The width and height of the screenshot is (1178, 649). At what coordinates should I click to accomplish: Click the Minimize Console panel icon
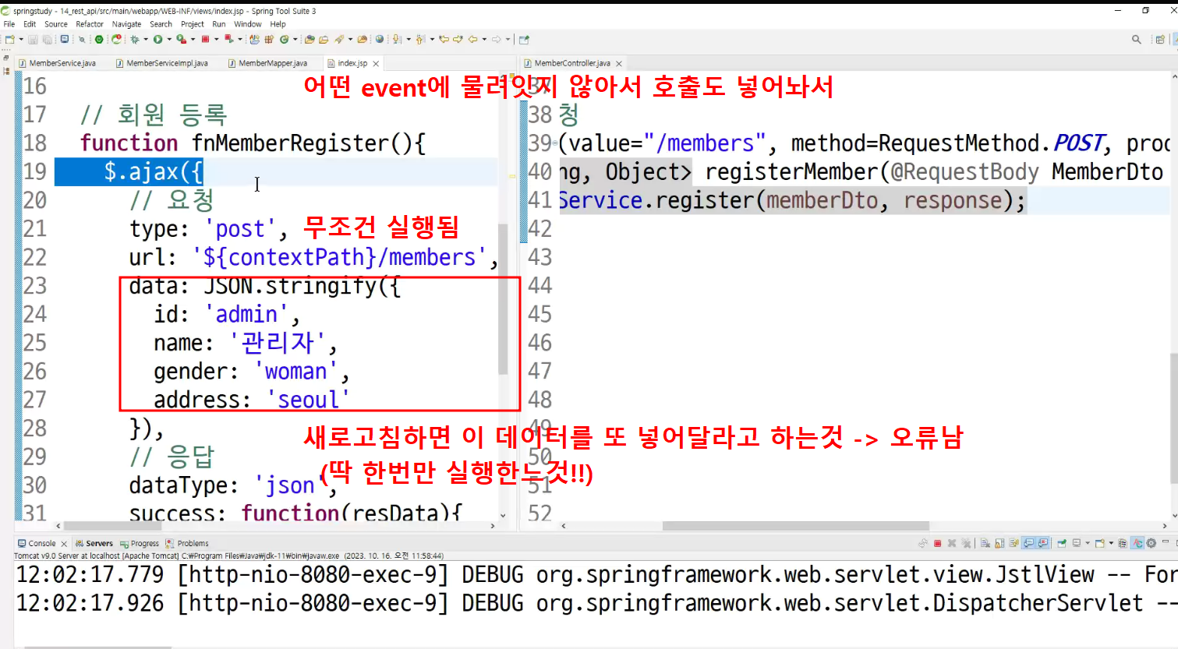1165,541
